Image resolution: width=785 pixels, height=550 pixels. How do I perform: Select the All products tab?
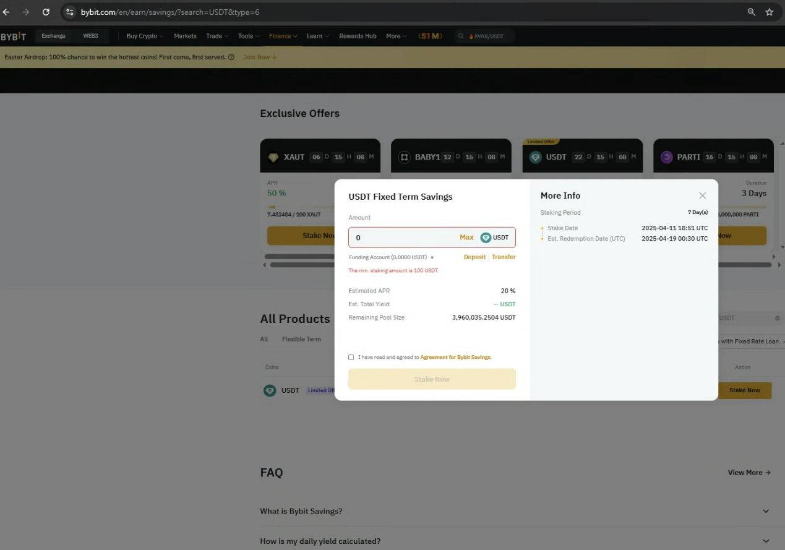264,339
